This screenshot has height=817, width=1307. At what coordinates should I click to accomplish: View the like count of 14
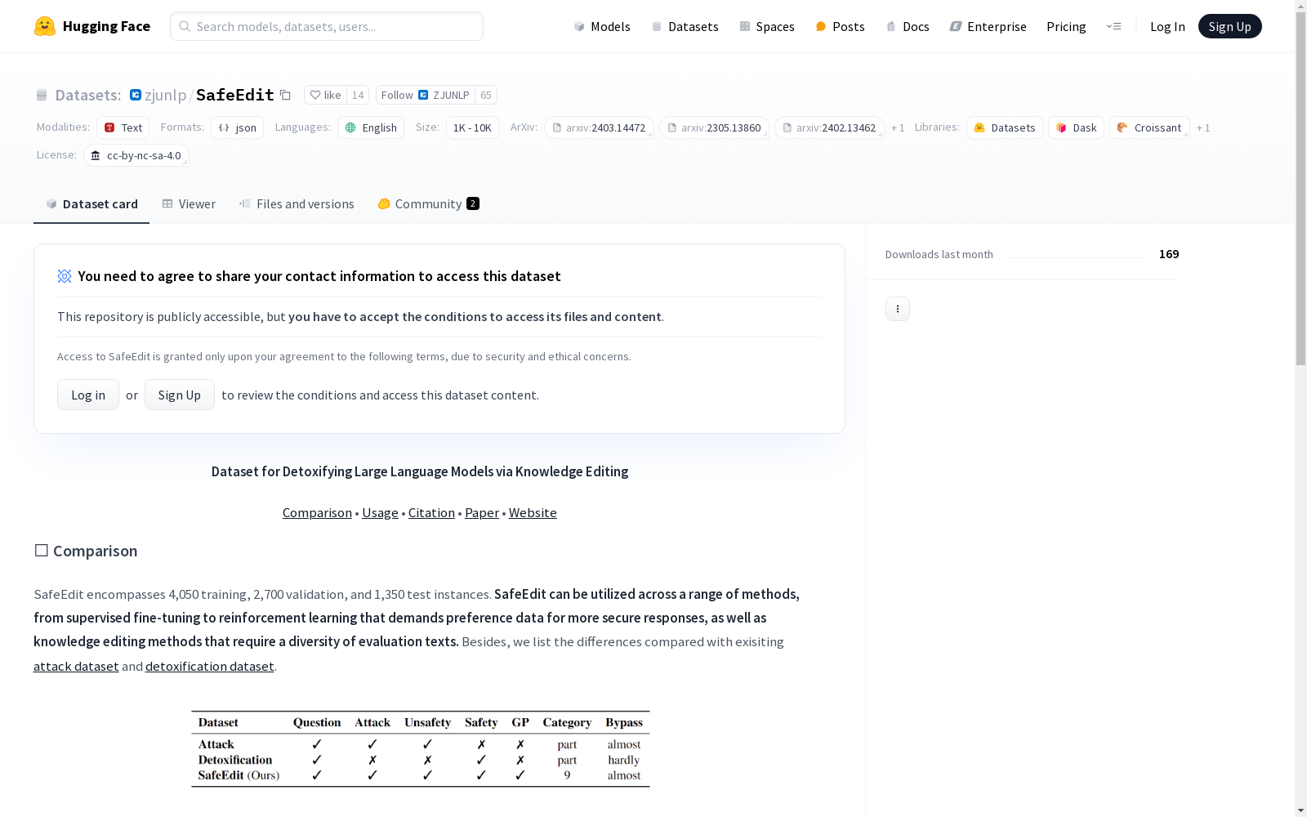358,95
